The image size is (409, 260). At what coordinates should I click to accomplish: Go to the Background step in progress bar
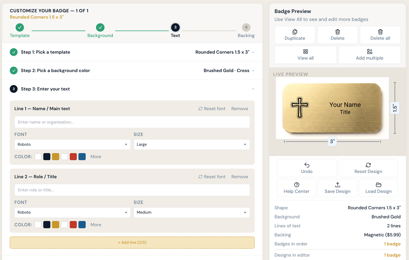100,31
